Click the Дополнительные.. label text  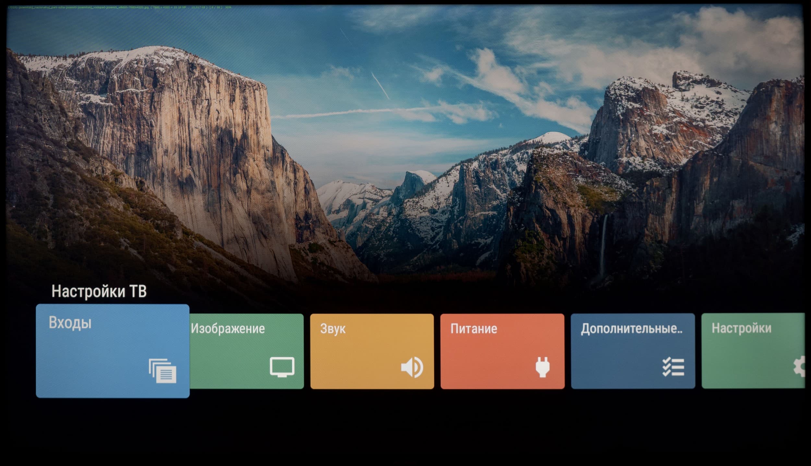click(x=632, y=329)
